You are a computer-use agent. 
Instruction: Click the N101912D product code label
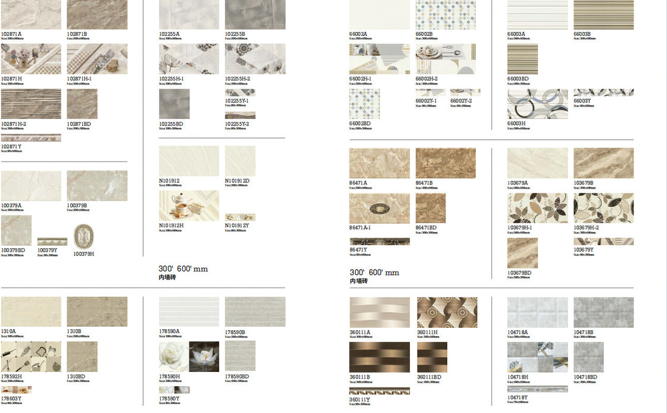click(x=237, y=180)
